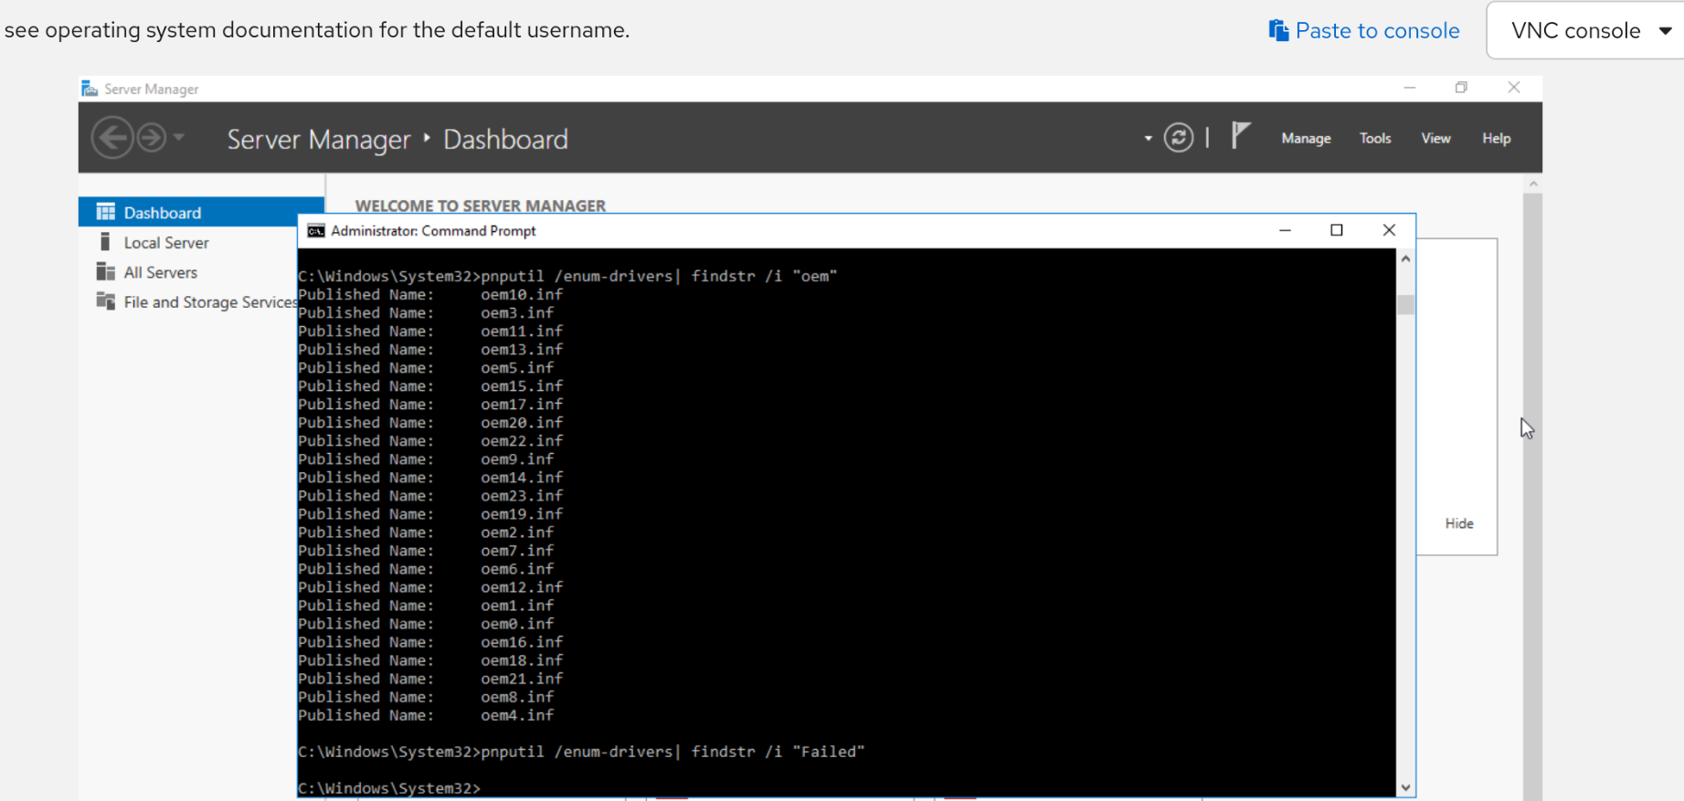Open the View menu

pos(1435,138)
